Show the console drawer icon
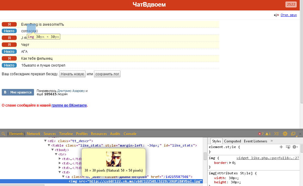Screen dimensions: 303x186 click(x=276, y=134)
